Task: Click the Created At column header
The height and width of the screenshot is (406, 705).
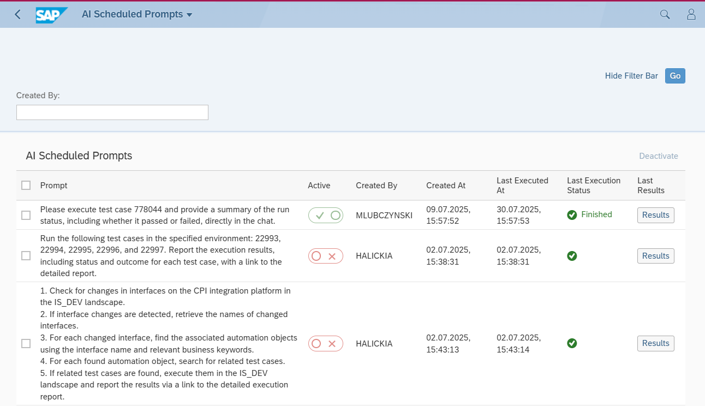Action: click(x=446, y=186)
